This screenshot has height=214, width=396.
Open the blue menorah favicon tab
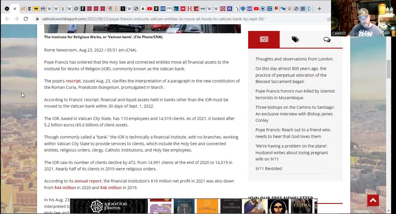(243, 9)
